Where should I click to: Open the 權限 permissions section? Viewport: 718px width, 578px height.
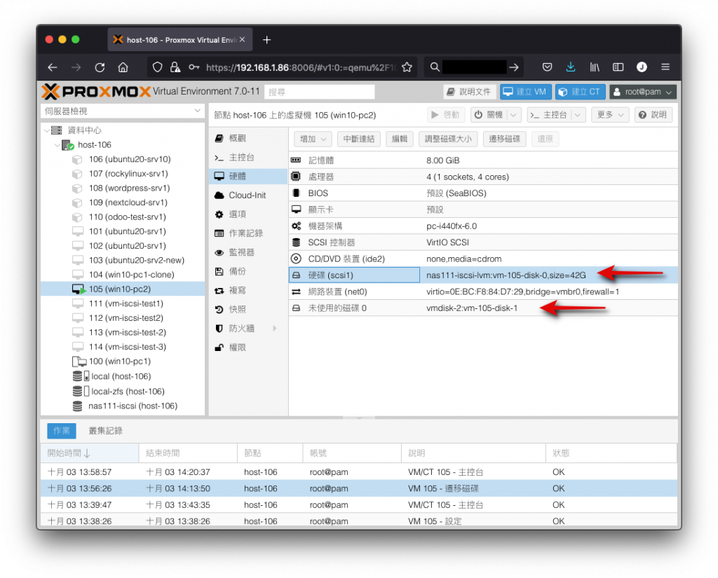click(x=248, y=348)
